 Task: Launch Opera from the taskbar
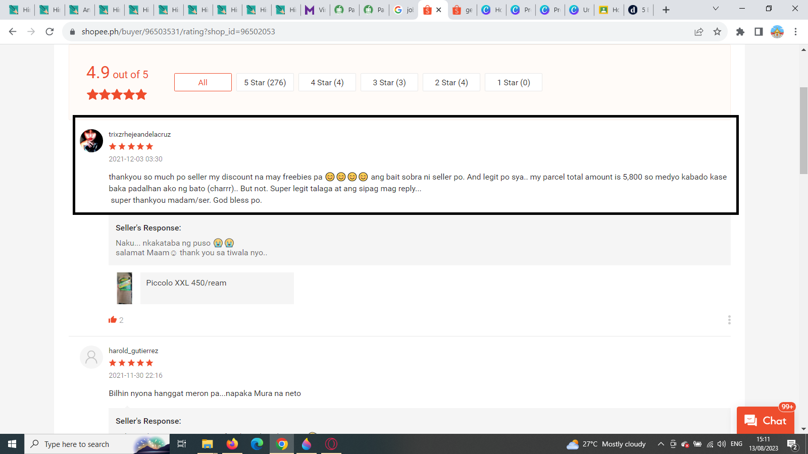331,444
